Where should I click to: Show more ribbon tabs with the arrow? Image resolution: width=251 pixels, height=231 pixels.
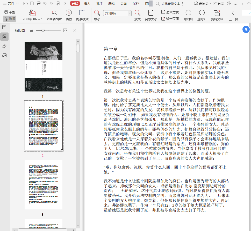point(151,4)
